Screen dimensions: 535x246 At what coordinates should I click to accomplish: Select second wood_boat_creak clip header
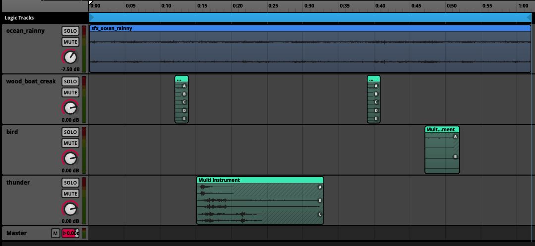[x=374, y=79]
